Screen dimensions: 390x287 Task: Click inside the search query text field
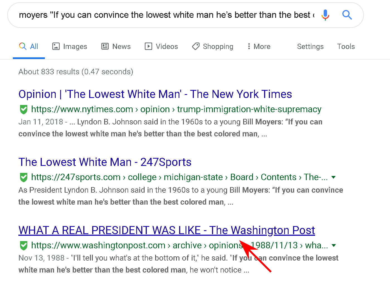[164, 15]
